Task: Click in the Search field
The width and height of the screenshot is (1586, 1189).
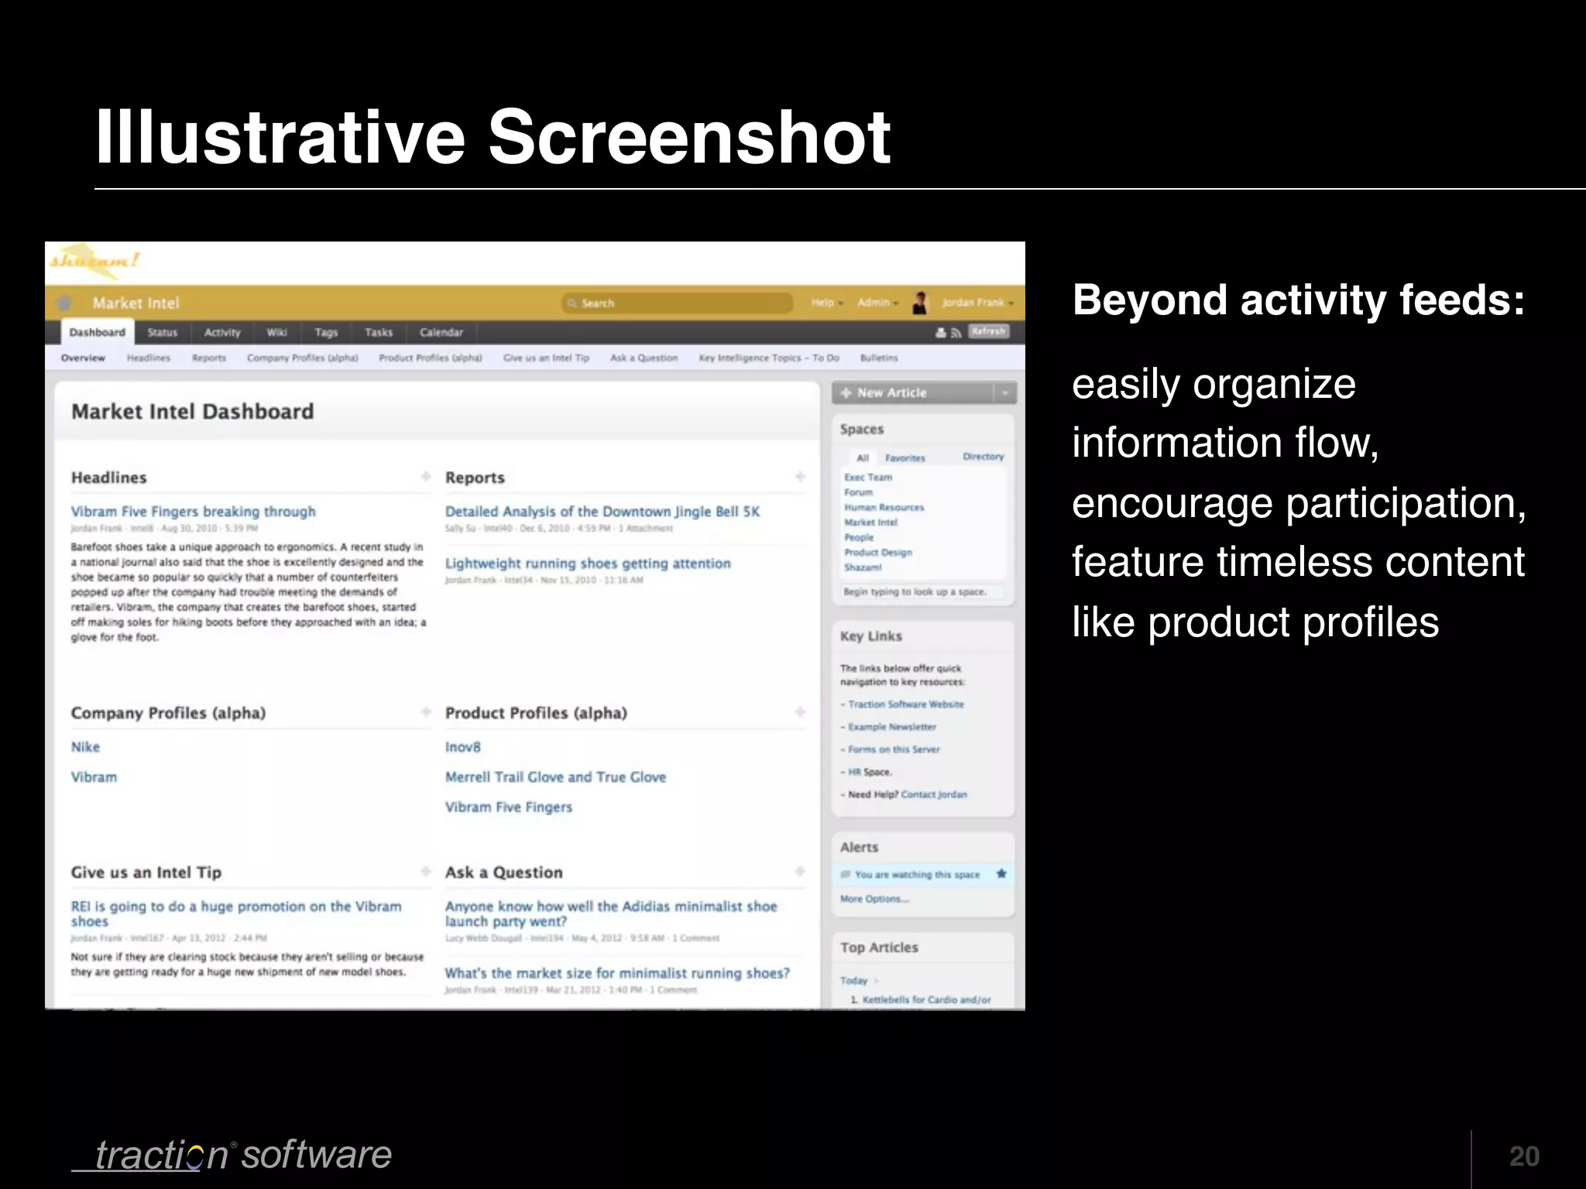Action: (678, 303)
